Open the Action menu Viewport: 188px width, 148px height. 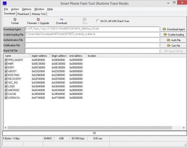15,9
